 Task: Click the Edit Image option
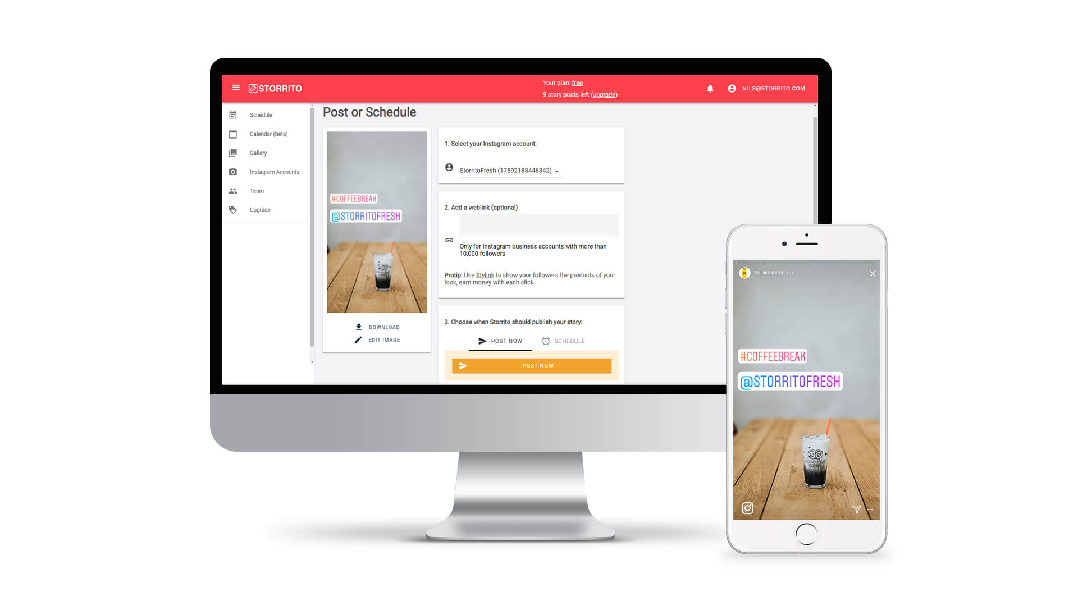pyautogui.click(x=378, y=339)
